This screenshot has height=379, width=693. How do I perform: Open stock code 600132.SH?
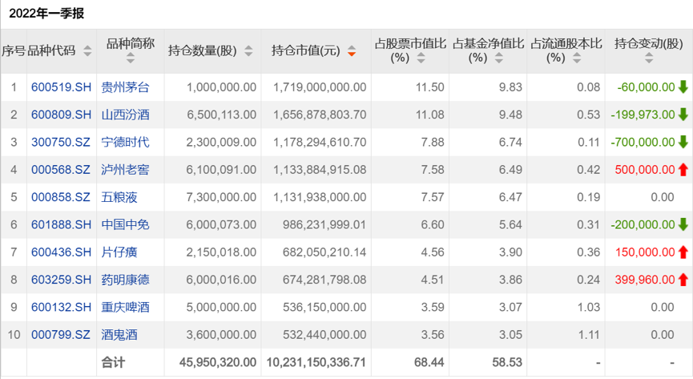tap(61, 307)
